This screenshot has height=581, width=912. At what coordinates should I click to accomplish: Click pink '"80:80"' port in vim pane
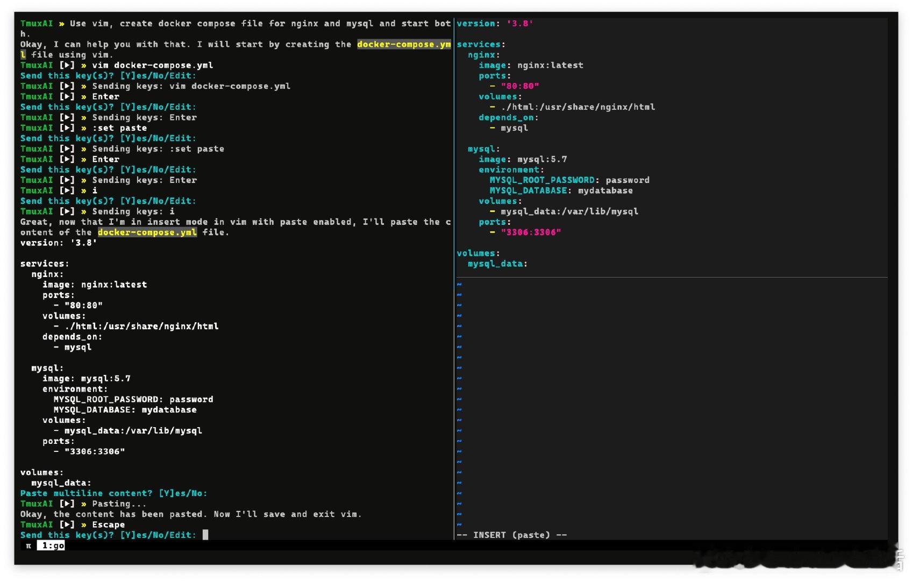click(520, 86)
